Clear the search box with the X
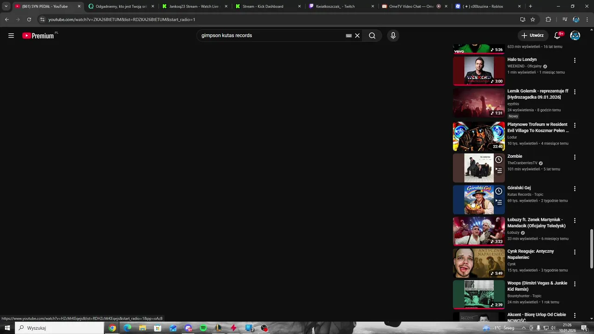The image size is (594, 334). (357, 36)
